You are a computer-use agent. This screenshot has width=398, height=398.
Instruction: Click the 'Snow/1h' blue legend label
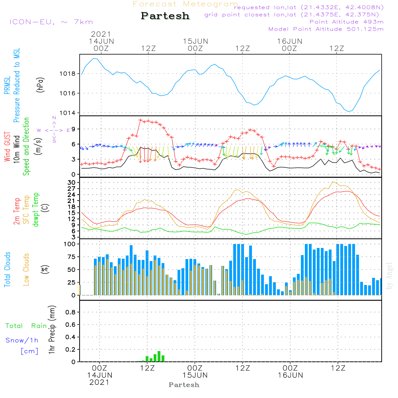(x=22, y=340)
